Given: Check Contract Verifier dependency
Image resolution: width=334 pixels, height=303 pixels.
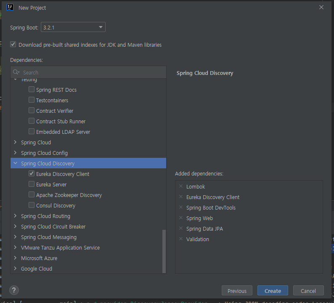Looking at the screenshot, I should (32, 110).
